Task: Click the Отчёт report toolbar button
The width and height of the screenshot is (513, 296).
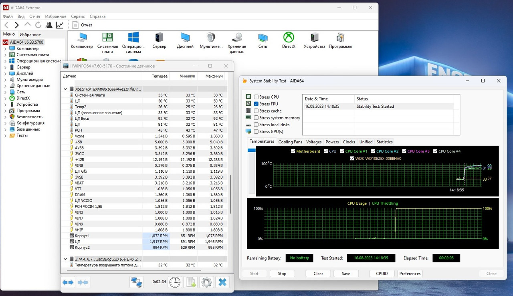Action: (x=82, y=25)
